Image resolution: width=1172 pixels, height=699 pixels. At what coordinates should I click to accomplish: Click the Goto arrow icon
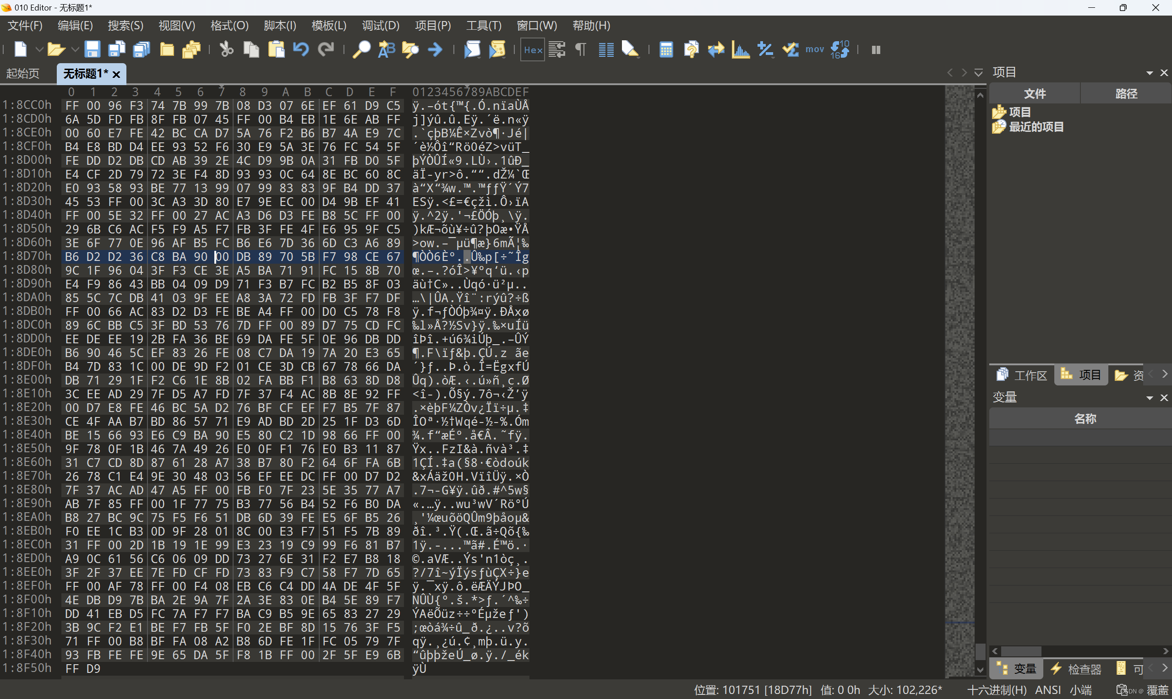click(x=435, y=49)
